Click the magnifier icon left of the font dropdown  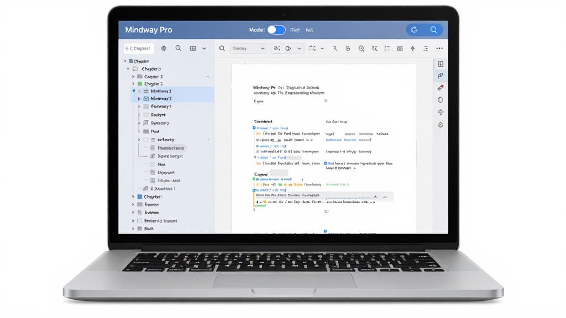coord(222,49)
